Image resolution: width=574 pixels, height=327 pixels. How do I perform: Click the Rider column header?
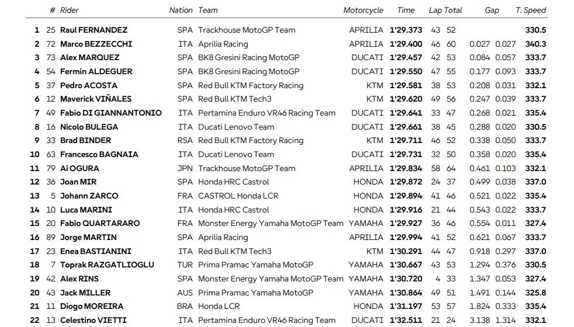pyautogui.click(x=69, y=10)
